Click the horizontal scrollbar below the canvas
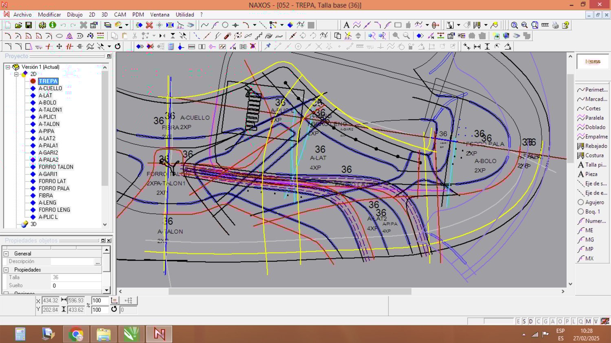This screenshot has height=343, width=611. click(x=290, y=291)
